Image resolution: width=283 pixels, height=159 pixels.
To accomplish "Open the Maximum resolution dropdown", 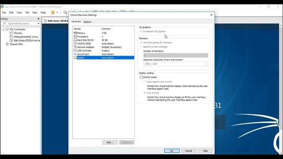I will click(176, 64).
